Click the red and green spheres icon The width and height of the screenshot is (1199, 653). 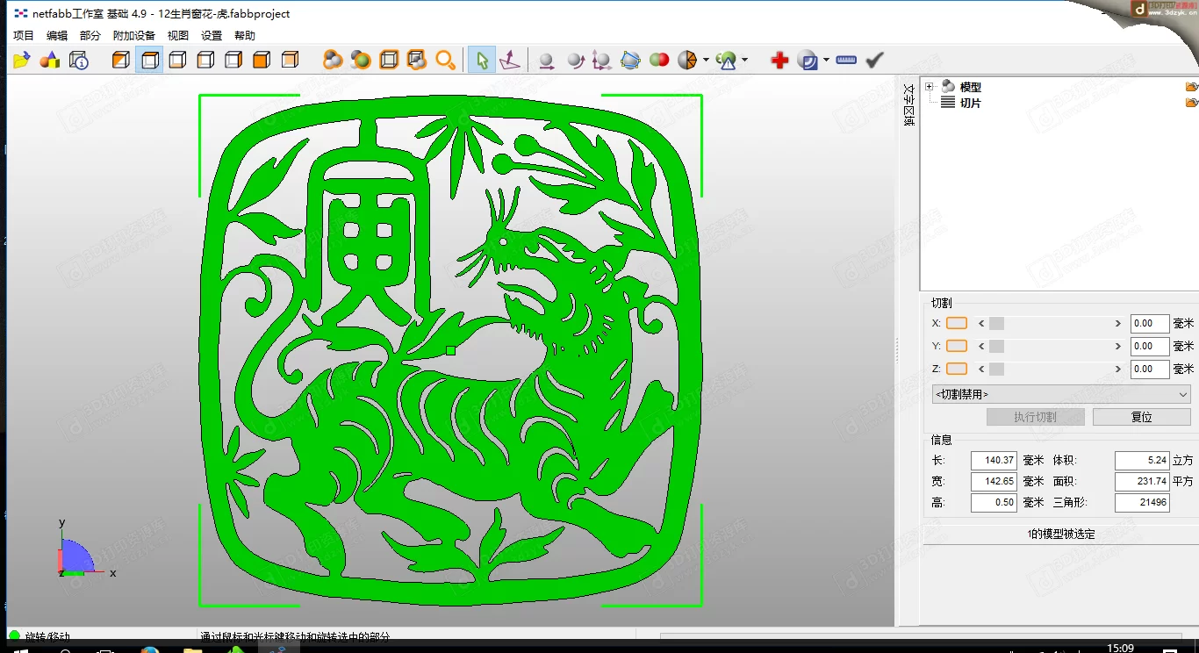coord(658,60)
